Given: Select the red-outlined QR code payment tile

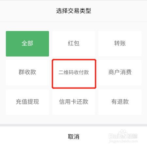Looking at the screenshot, I should [x=74, y=74].
